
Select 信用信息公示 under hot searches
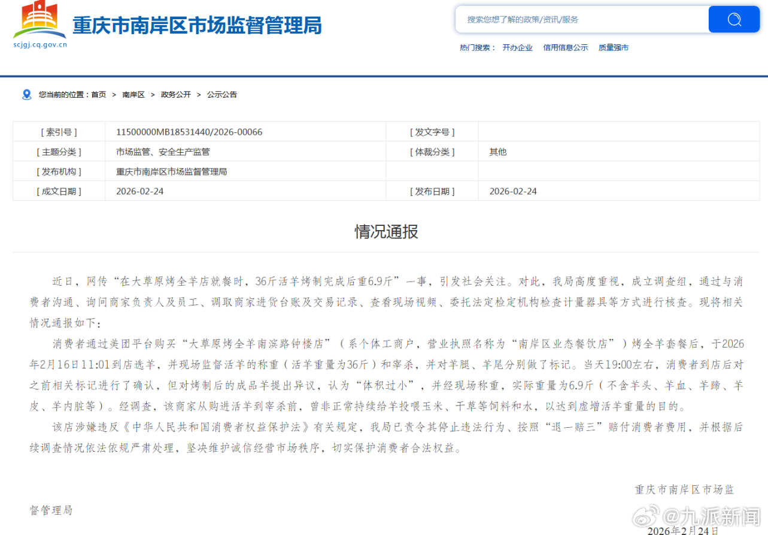click(x=566, y=47)
